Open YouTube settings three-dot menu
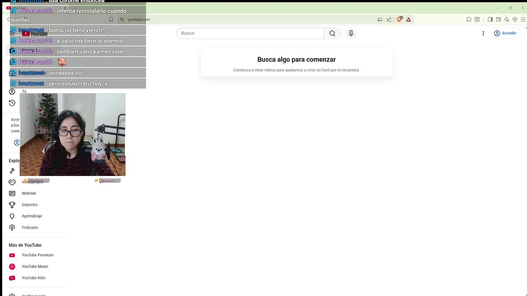Screen dimensions: 527x296 click(x=483, y=33)
